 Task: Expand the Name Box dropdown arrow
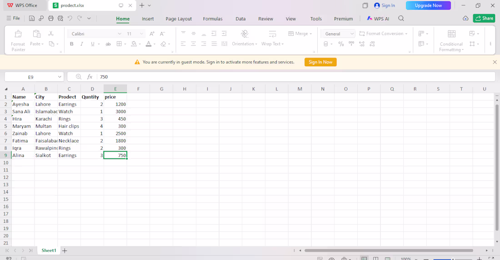pyautogui.click(x=60, y=77)
